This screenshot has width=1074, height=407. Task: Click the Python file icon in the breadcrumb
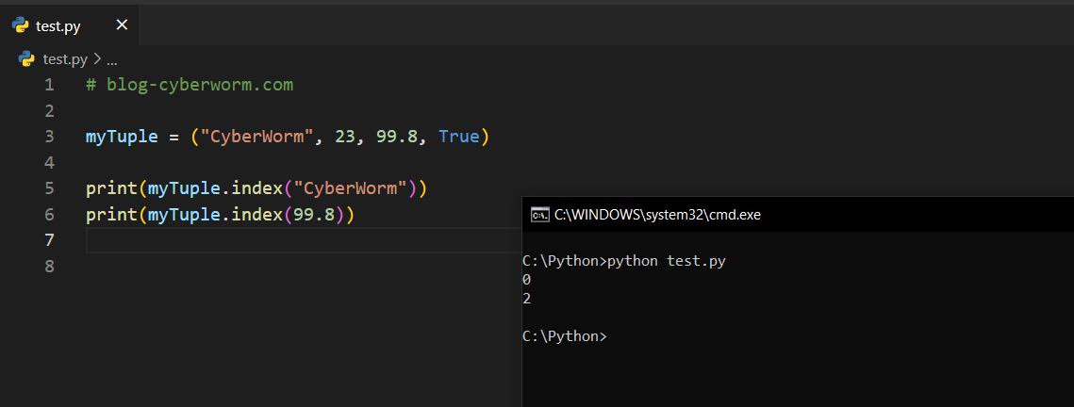click(x=28, y=58)
